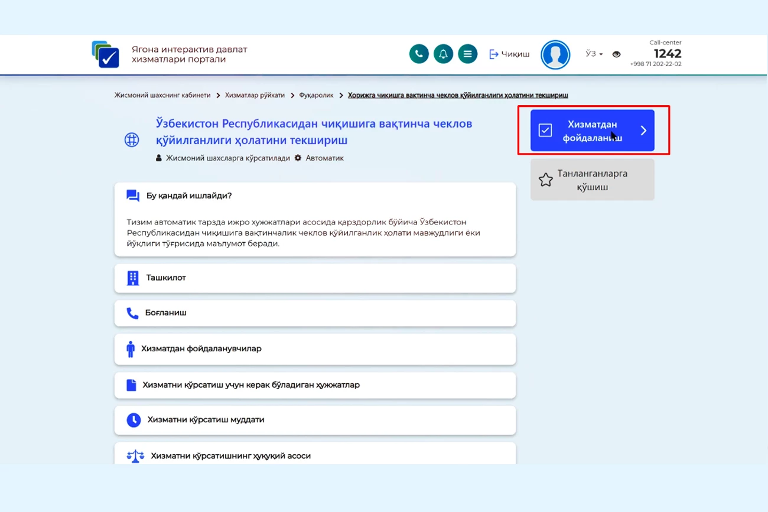Toggle the eye accessibility icon
This screenshot has height=512, width=768.
[616, 54]
